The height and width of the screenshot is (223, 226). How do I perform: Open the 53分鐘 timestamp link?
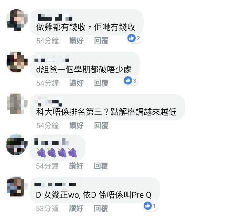[x=47, y=208]
